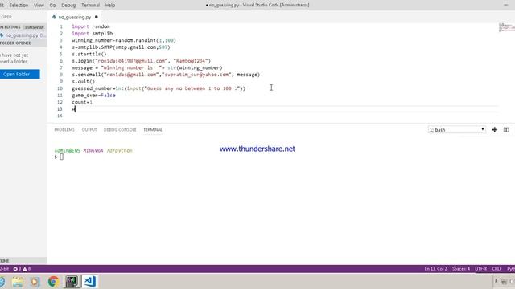The image size is (515, 289).
Task: Click the terminal prompt cursor after $
Action: pos(61,157)
